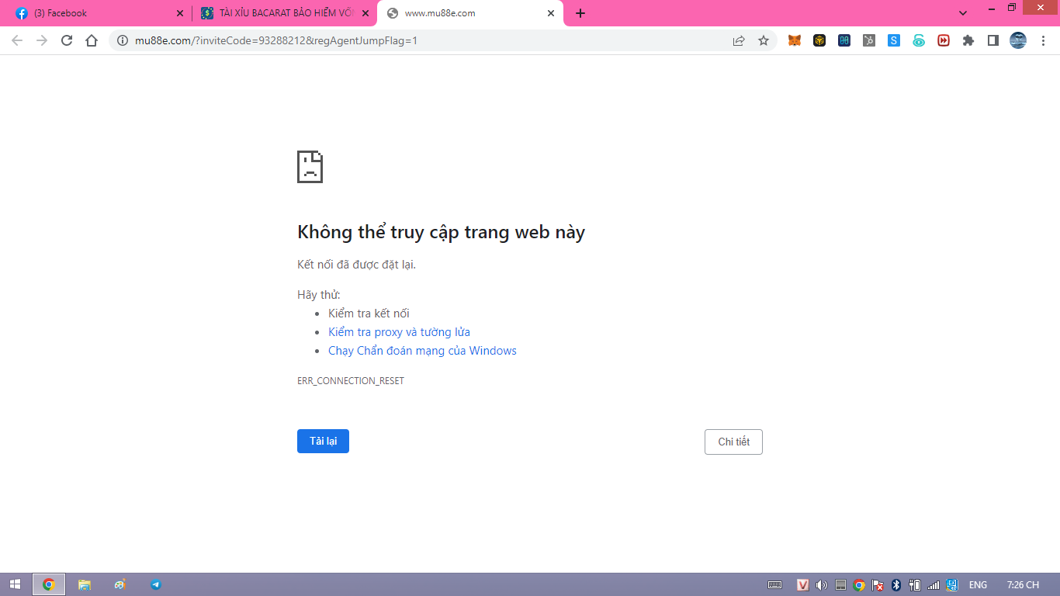Go back to the previous page

pos(17,40)
